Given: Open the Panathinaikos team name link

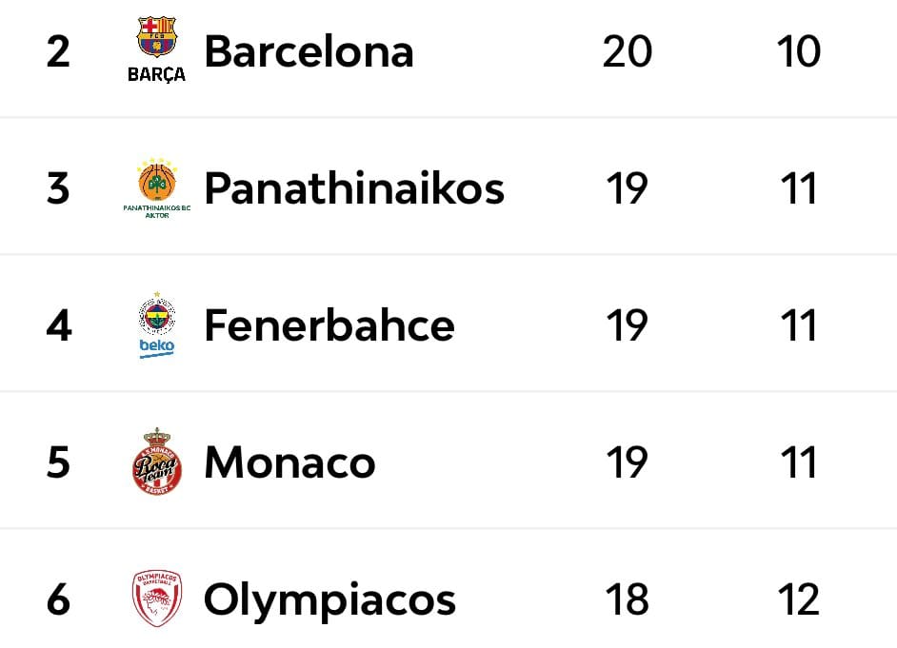Looking at the screenshot, I should (354, 188).
